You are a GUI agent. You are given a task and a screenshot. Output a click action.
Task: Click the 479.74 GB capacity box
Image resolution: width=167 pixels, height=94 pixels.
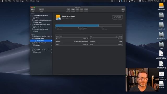pos(117,17)
